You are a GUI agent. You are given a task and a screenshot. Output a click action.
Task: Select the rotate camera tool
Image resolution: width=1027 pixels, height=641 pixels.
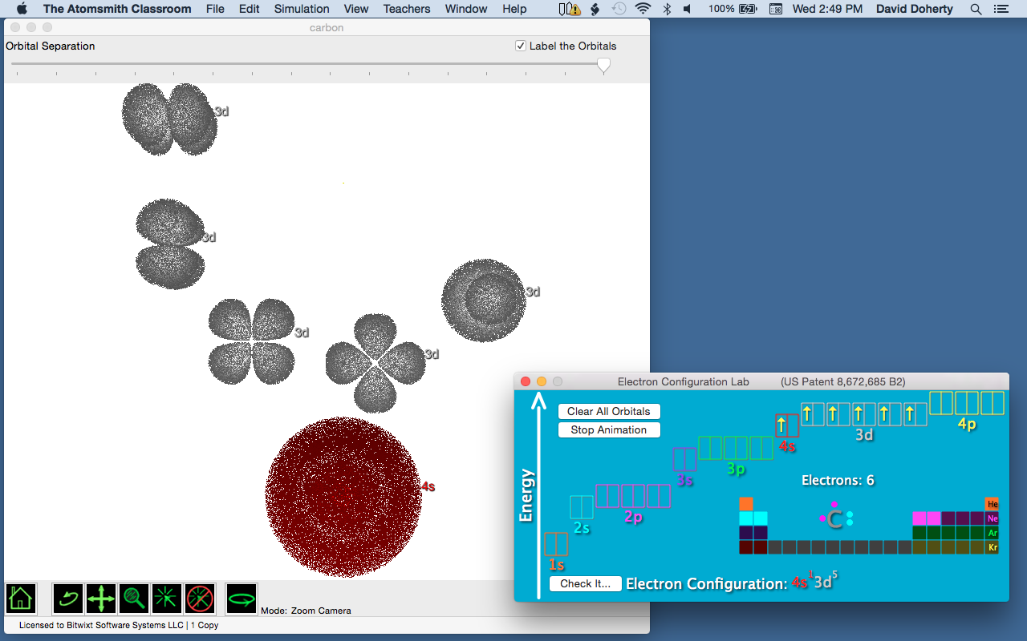(67, 599)
